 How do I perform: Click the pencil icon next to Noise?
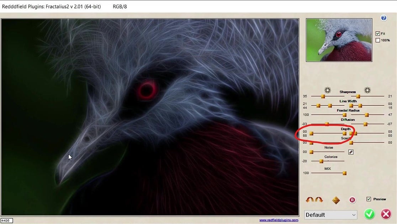coord(351,152)
